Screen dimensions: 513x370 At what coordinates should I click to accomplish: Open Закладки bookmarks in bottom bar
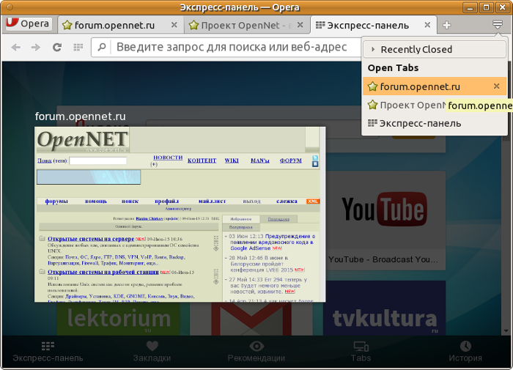coord(152,352)
